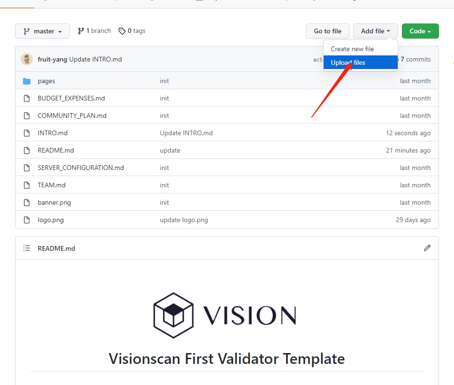Click the pages folder icon

(x=27, y=81)
